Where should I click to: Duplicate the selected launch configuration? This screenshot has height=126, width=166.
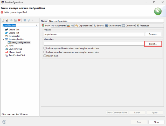pos(15,20)
